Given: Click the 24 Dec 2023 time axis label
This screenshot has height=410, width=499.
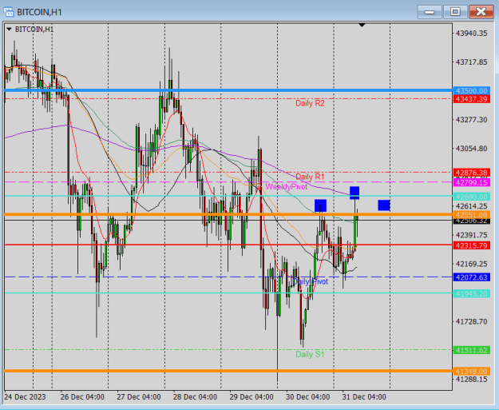Looking at the screenshot, I should click(x=25, y=397).
